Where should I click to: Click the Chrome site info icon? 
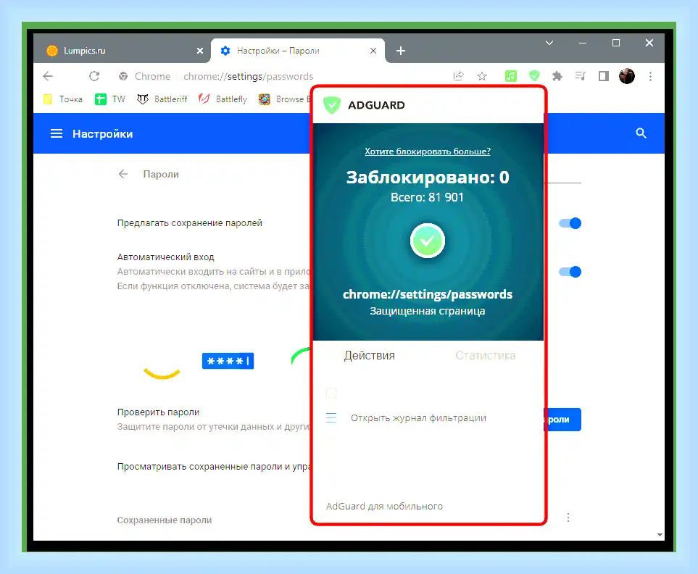pyautogui.click(x=123, y=77)
